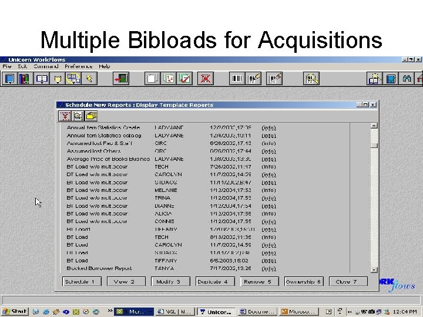Open the bookshelf books toolbar icon
Viewport: 423px width, 317px height.
tap(25, 79)
